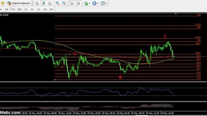The height and width of the screenshot is (116, 207).
Task: Click the Fibonacci level 100.0 label
Action: click(x=198, y=53)
